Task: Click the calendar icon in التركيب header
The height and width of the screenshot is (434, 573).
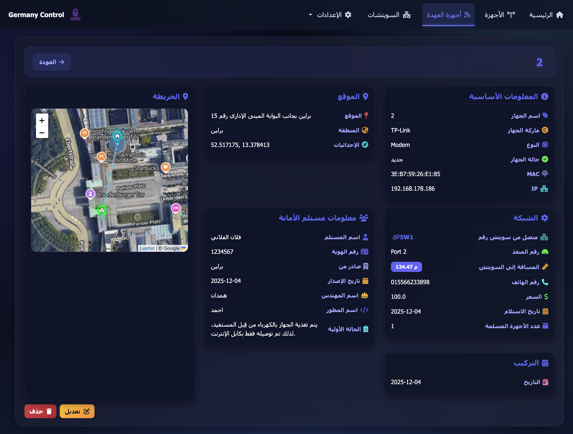Action: click(x=545, y=363)
